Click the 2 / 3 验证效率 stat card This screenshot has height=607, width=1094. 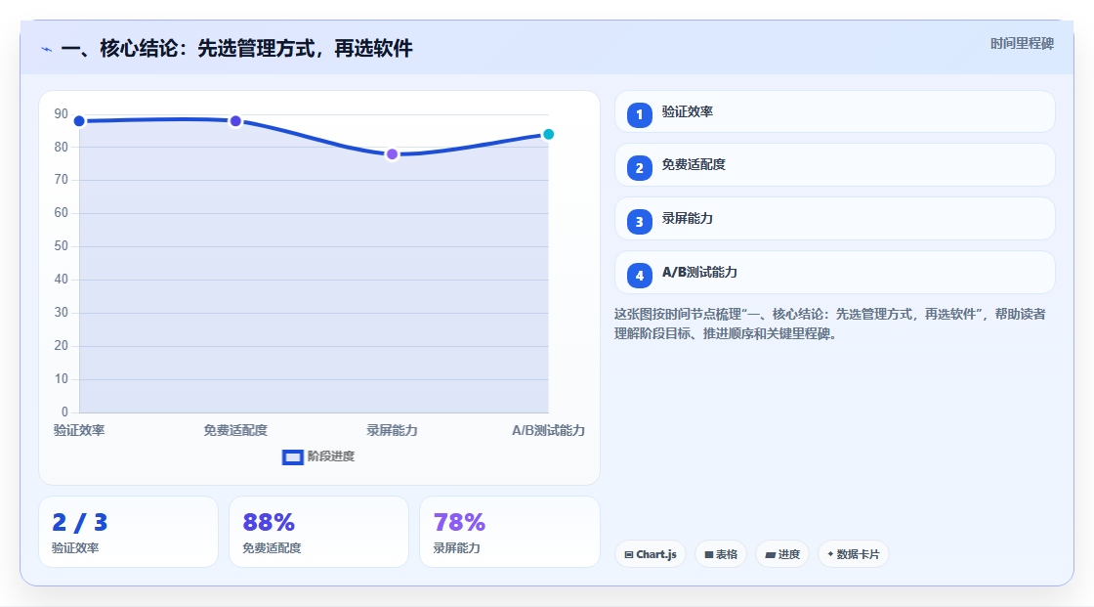click(128, 533)
